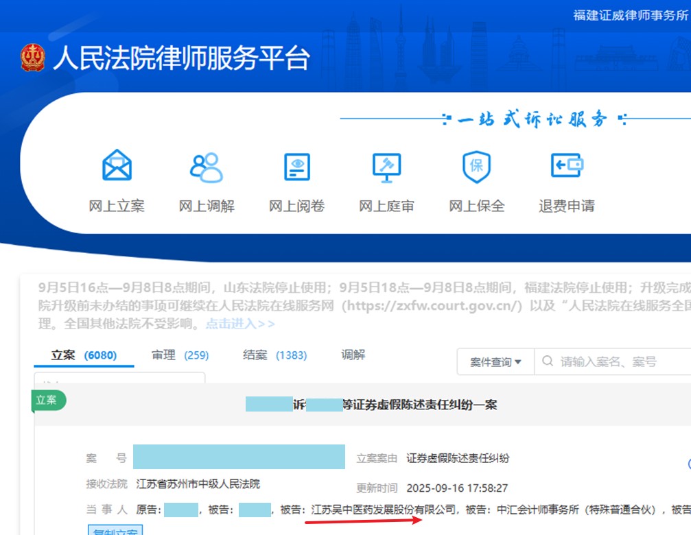Click the 点击进入>> link
The height and width of the screenshot is (535, 691).
pos(240,324)
